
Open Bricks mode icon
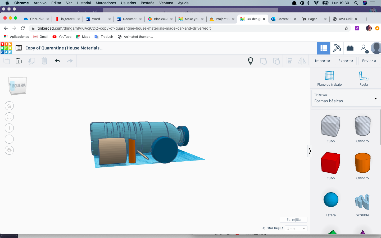350,48
